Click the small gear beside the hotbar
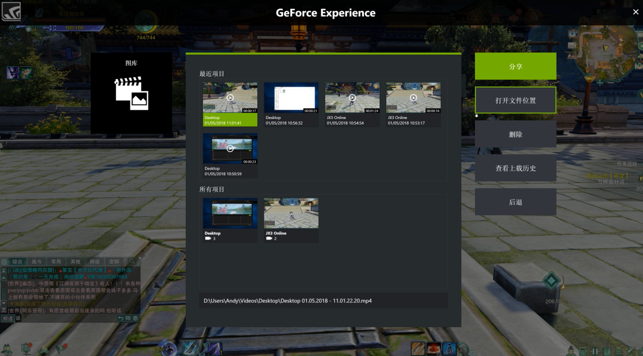Image resolution: width=643 pixels, height=356 pixels. point(473,352)
